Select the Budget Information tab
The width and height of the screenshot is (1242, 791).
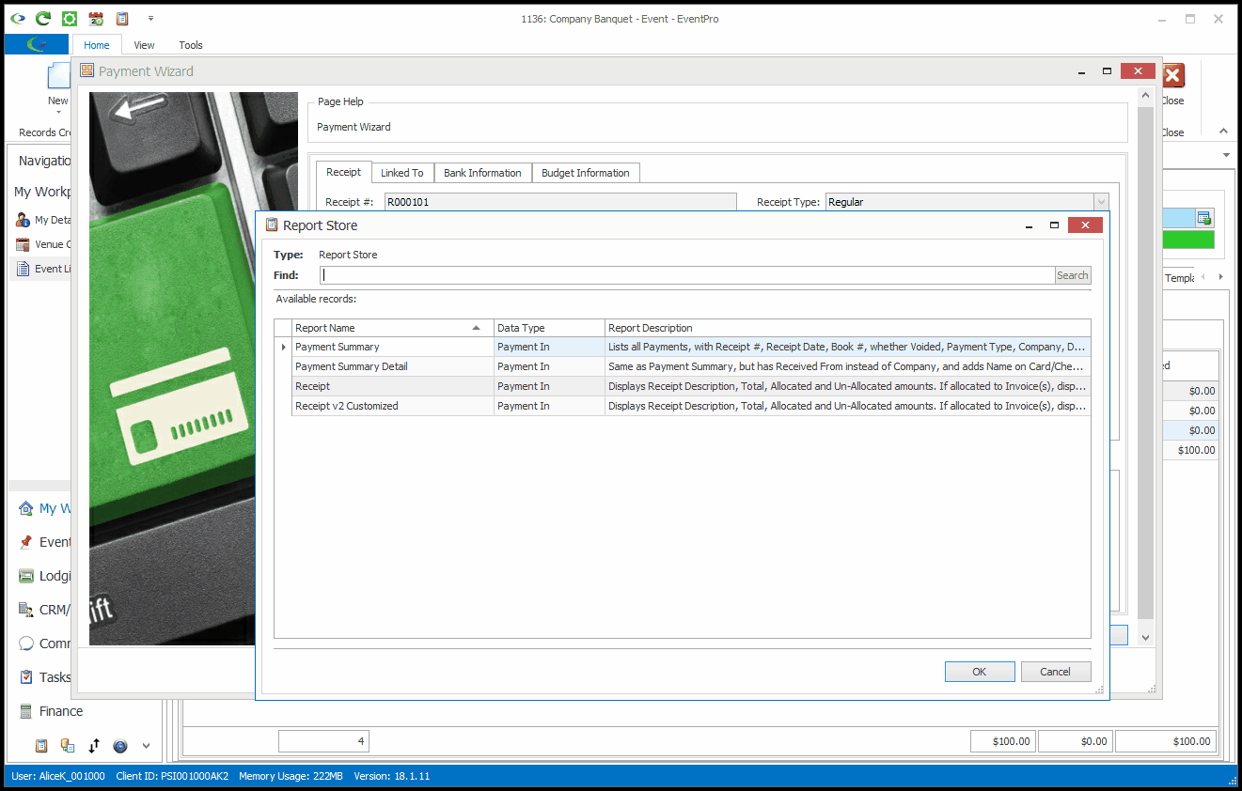pyautogui.click(x=586, y=173)
